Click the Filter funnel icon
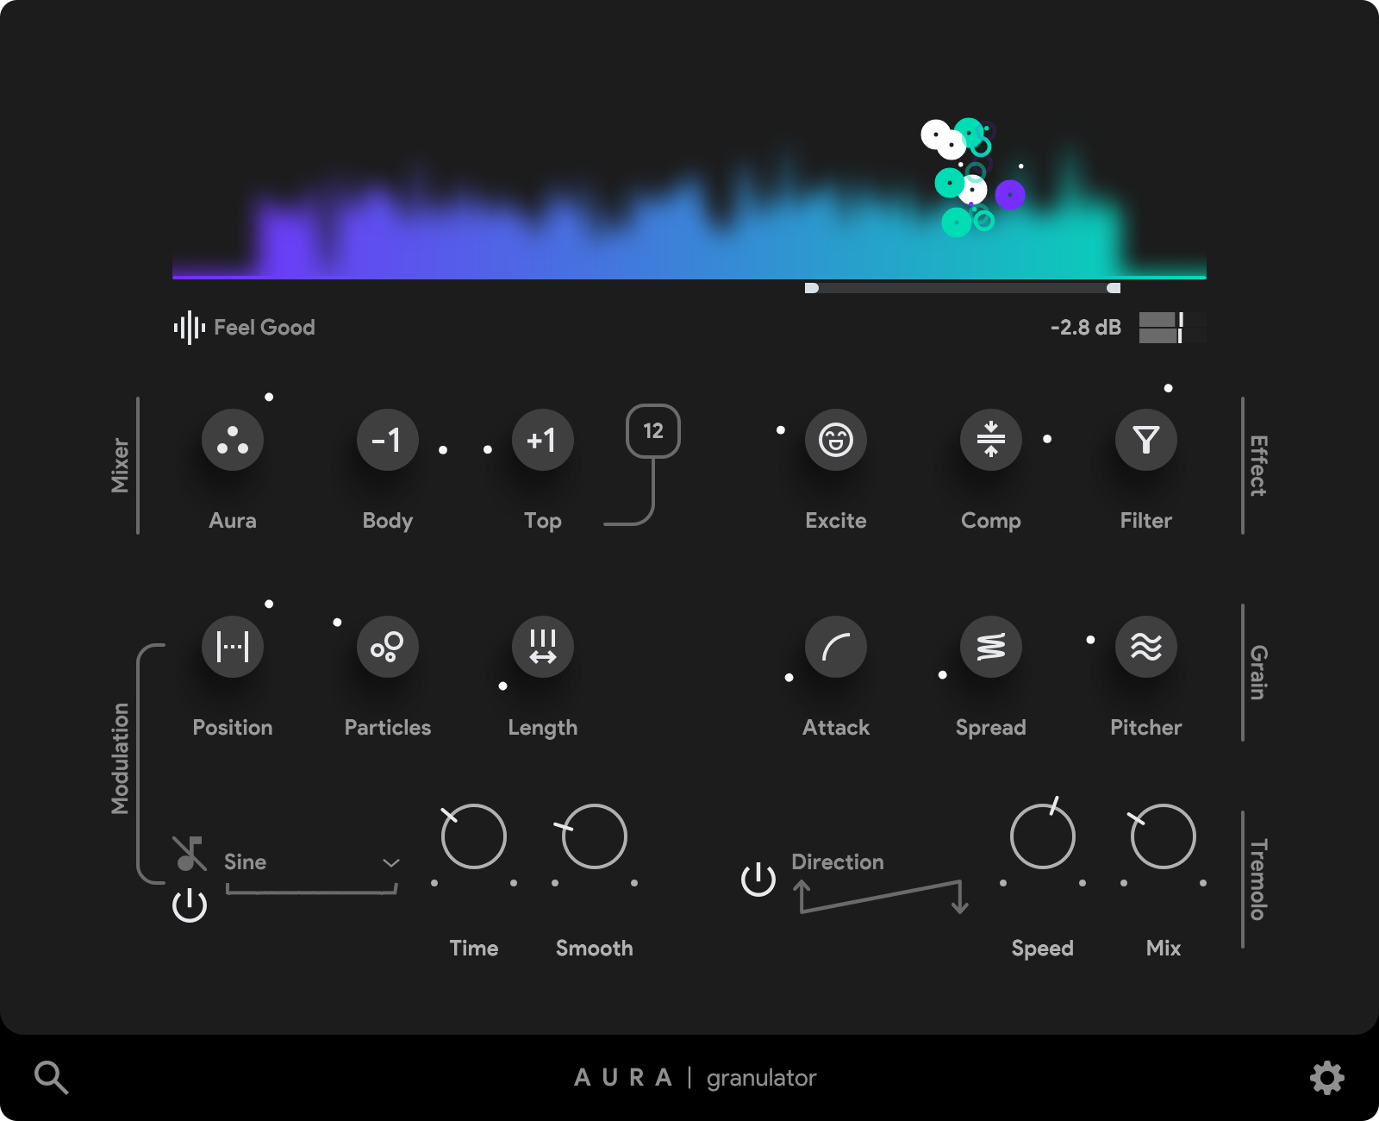The width and height of the screenshot is (1379, 1121). (x=1145, y=440)
